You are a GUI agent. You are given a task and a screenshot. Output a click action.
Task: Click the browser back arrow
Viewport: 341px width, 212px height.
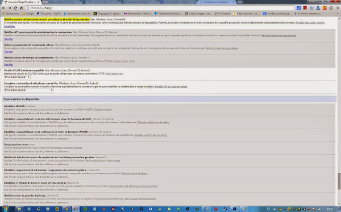[x=4, y=8]
